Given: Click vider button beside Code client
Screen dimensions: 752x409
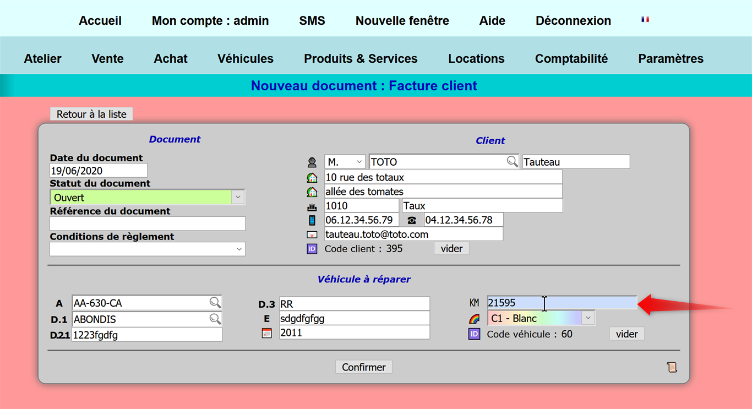Looking at the screenshot, I should coord(451,249).
